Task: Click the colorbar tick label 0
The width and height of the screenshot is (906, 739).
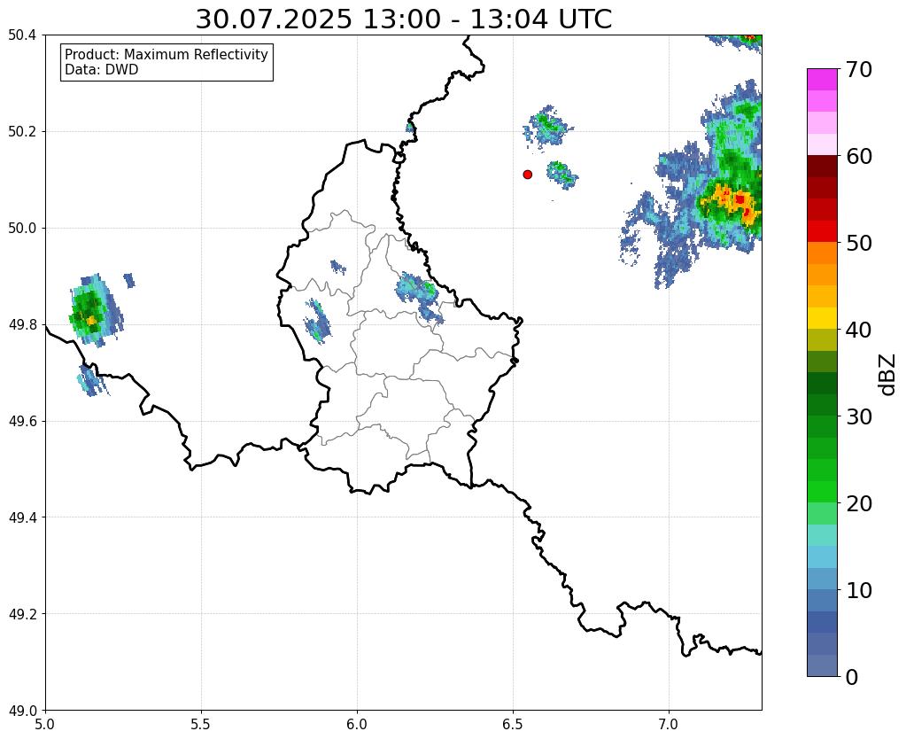Action: (852, 677)
